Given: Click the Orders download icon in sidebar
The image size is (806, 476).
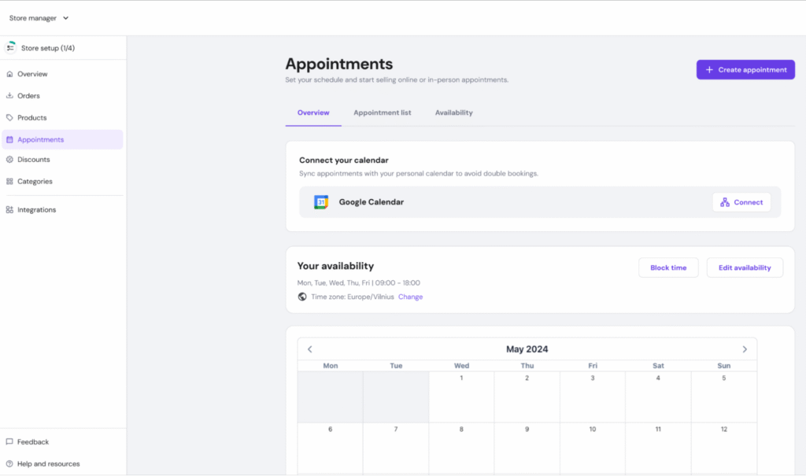Looking at the screenshot, I should point(9,96).
